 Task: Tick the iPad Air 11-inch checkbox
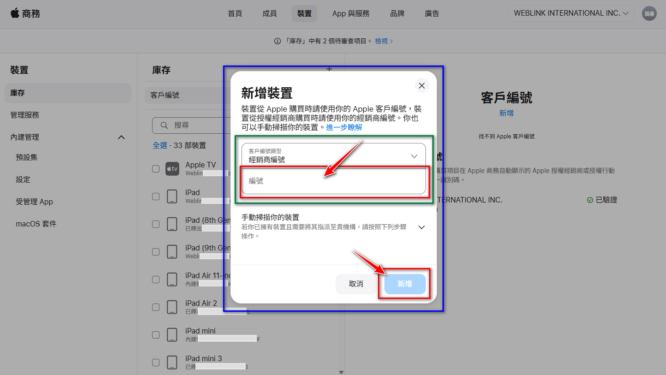pyautogui.click(x=156, y=280)
